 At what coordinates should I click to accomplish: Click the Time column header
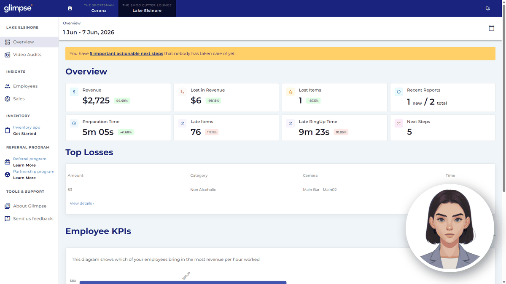point(450,175)
